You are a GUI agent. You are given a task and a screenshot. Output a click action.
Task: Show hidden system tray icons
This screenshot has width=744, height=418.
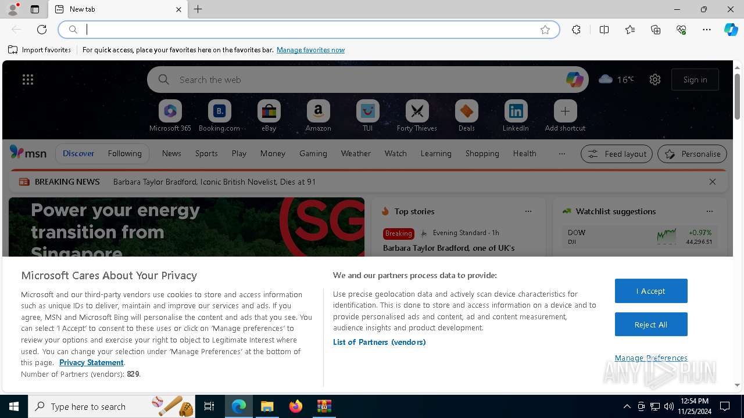(627, 406)
